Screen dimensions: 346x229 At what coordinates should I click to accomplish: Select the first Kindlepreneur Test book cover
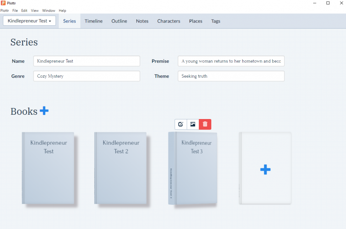coord(48,168)
